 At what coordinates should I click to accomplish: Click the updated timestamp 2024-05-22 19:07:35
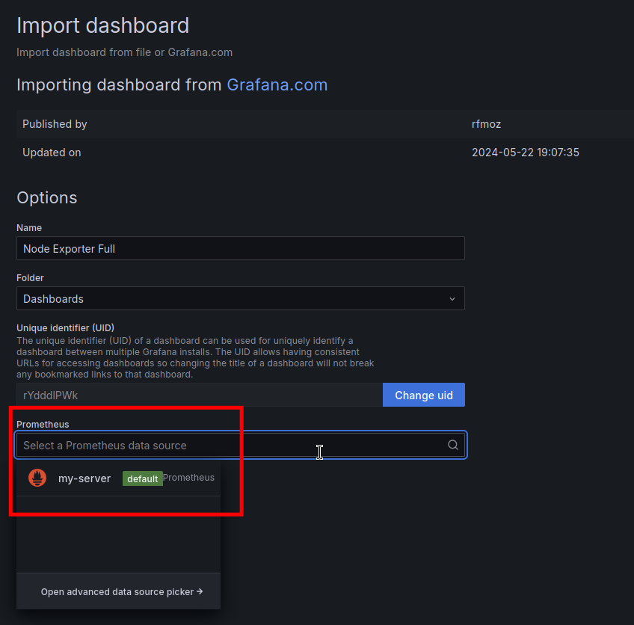click(526, 153)
